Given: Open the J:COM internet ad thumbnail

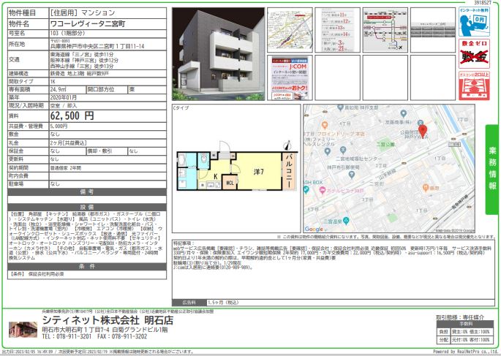Looking at the screenshot, I should click(x=290, y=77).
